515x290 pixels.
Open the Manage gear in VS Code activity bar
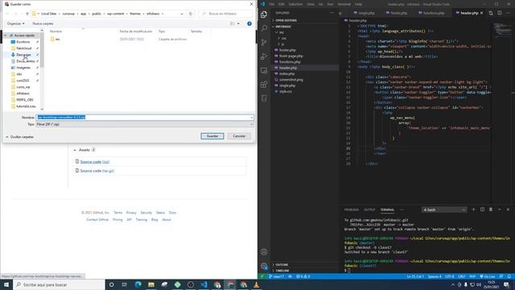tap(264, 266)
